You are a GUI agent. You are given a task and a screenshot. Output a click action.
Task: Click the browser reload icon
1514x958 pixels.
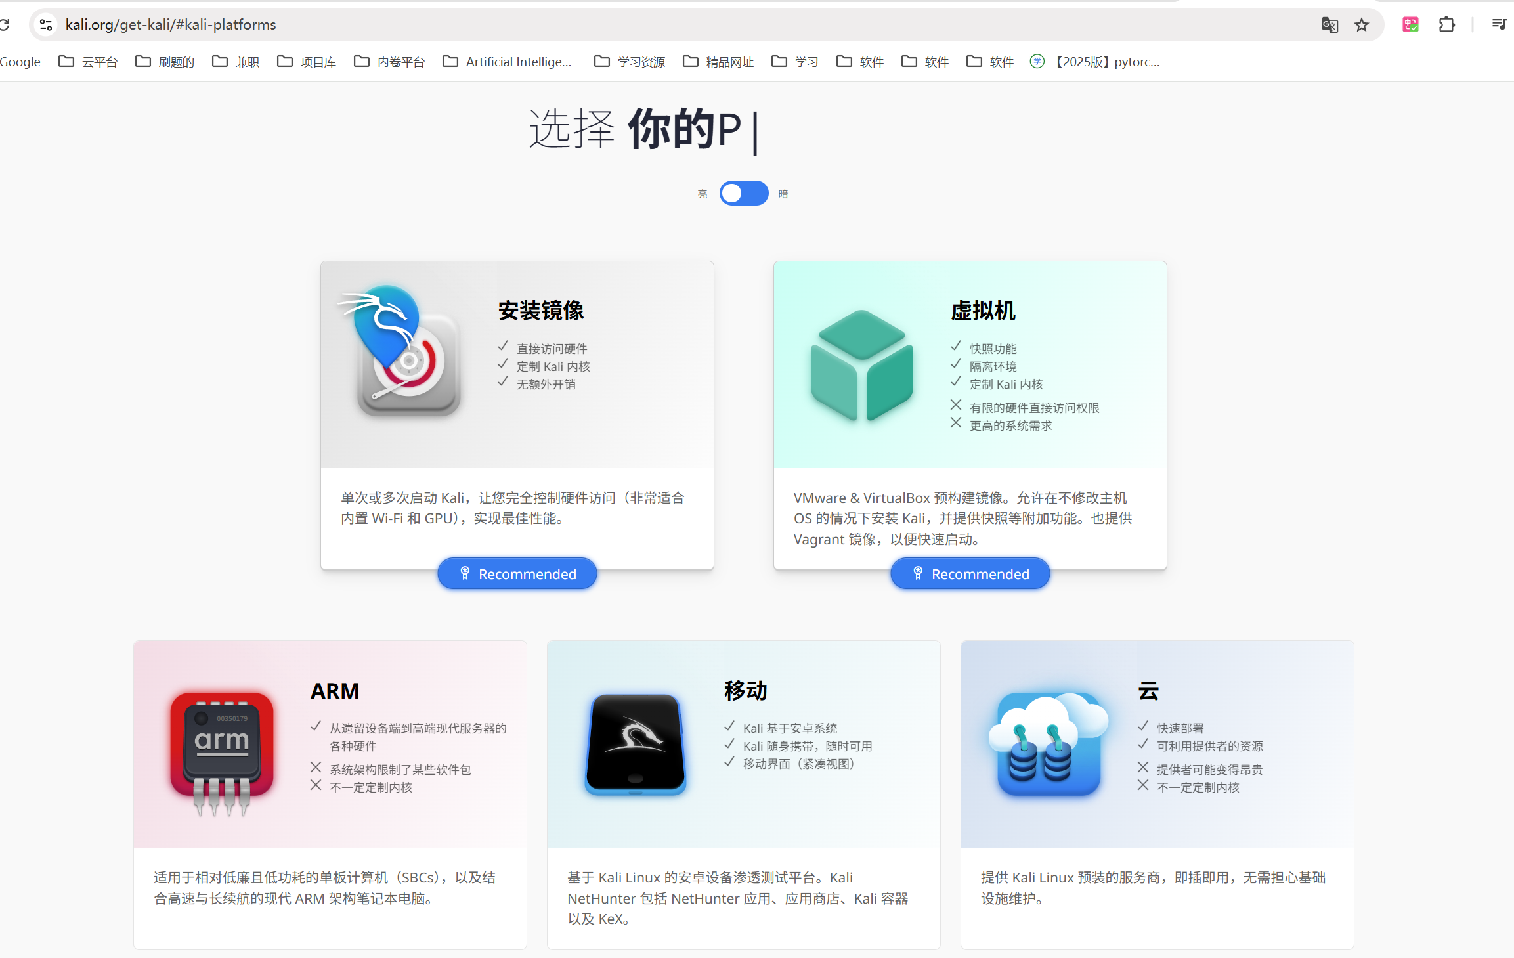pos(4,25)
